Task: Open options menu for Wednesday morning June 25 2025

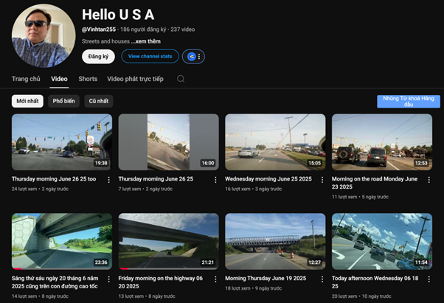Action: click(322, 180)
